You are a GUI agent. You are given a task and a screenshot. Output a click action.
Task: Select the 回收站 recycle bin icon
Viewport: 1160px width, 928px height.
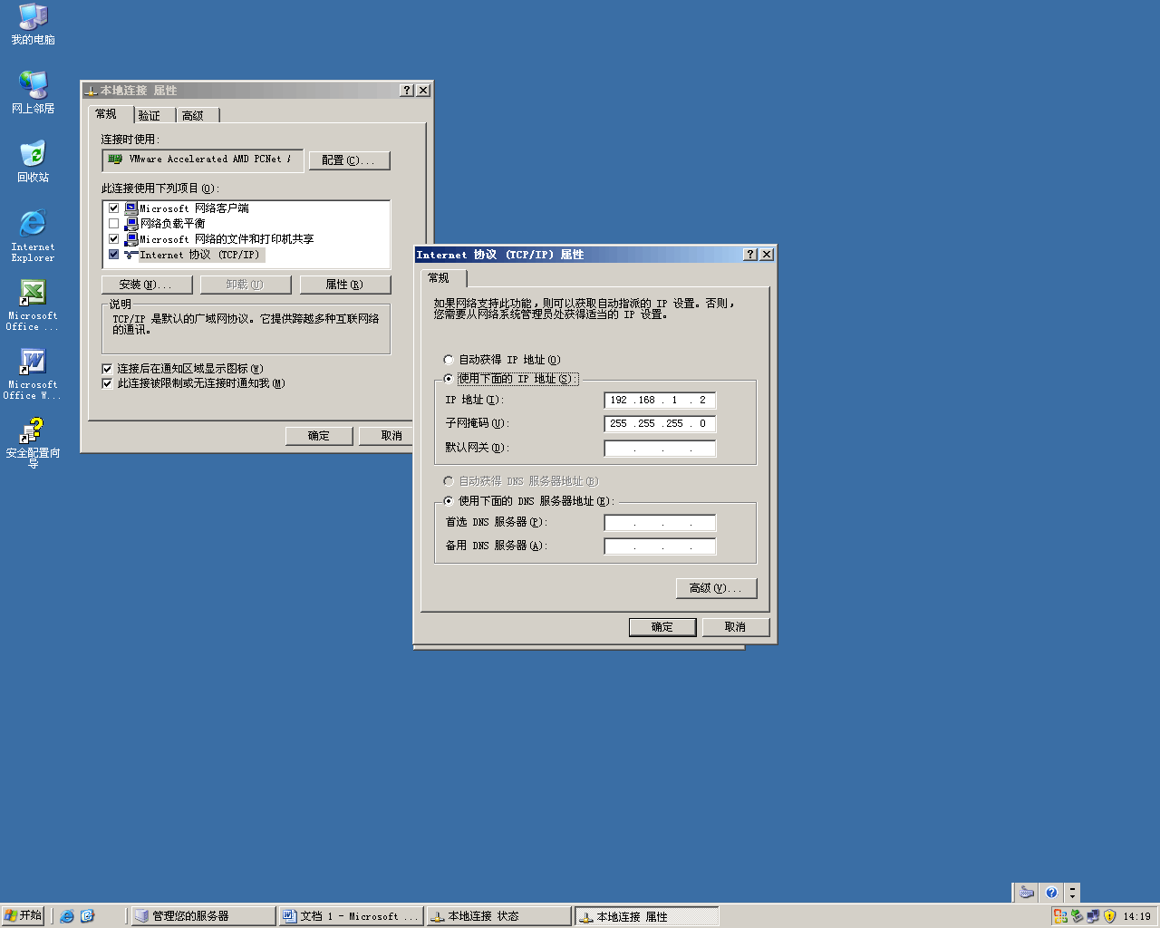pos(33,160)
